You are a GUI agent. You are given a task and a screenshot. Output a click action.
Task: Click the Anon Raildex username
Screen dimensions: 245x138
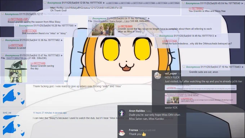(137, 111)
